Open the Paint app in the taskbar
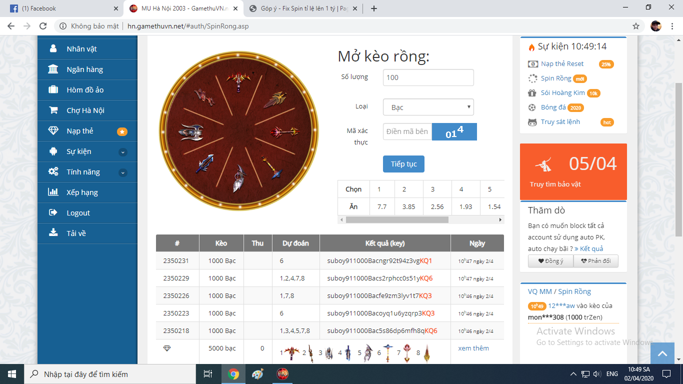This screenshot has width=683, height=384. 257,374
